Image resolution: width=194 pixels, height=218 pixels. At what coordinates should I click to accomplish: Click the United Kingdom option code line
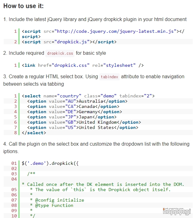(x=84, y=122)
